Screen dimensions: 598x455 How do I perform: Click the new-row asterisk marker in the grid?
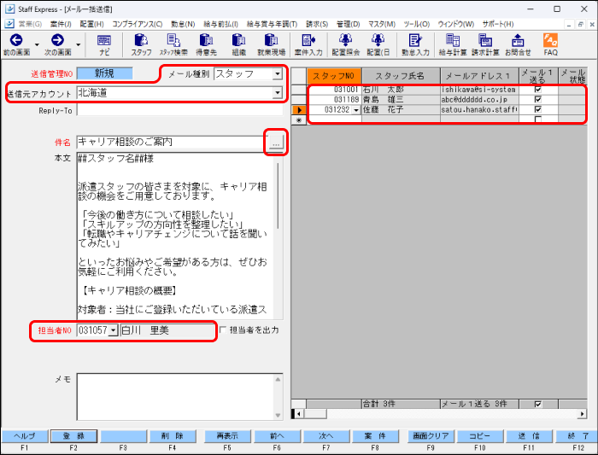299,120
